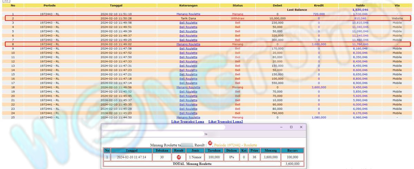The width and height of the screenshot is (414, 169).
Task: Click Beli Roulette link in row 24
Action: point(188,113)
